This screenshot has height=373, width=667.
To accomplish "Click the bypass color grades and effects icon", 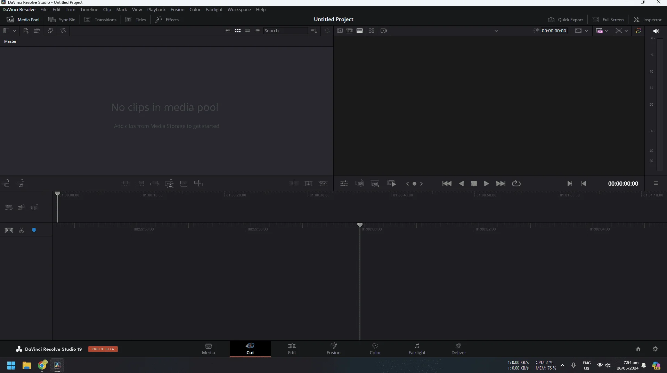I will point(638,31).
